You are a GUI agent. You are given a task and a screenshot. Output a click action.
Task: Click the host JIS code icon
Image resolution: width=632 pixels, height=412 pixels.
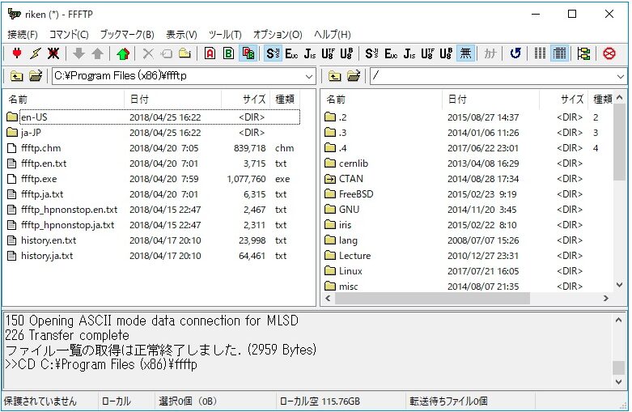(409, 53)
